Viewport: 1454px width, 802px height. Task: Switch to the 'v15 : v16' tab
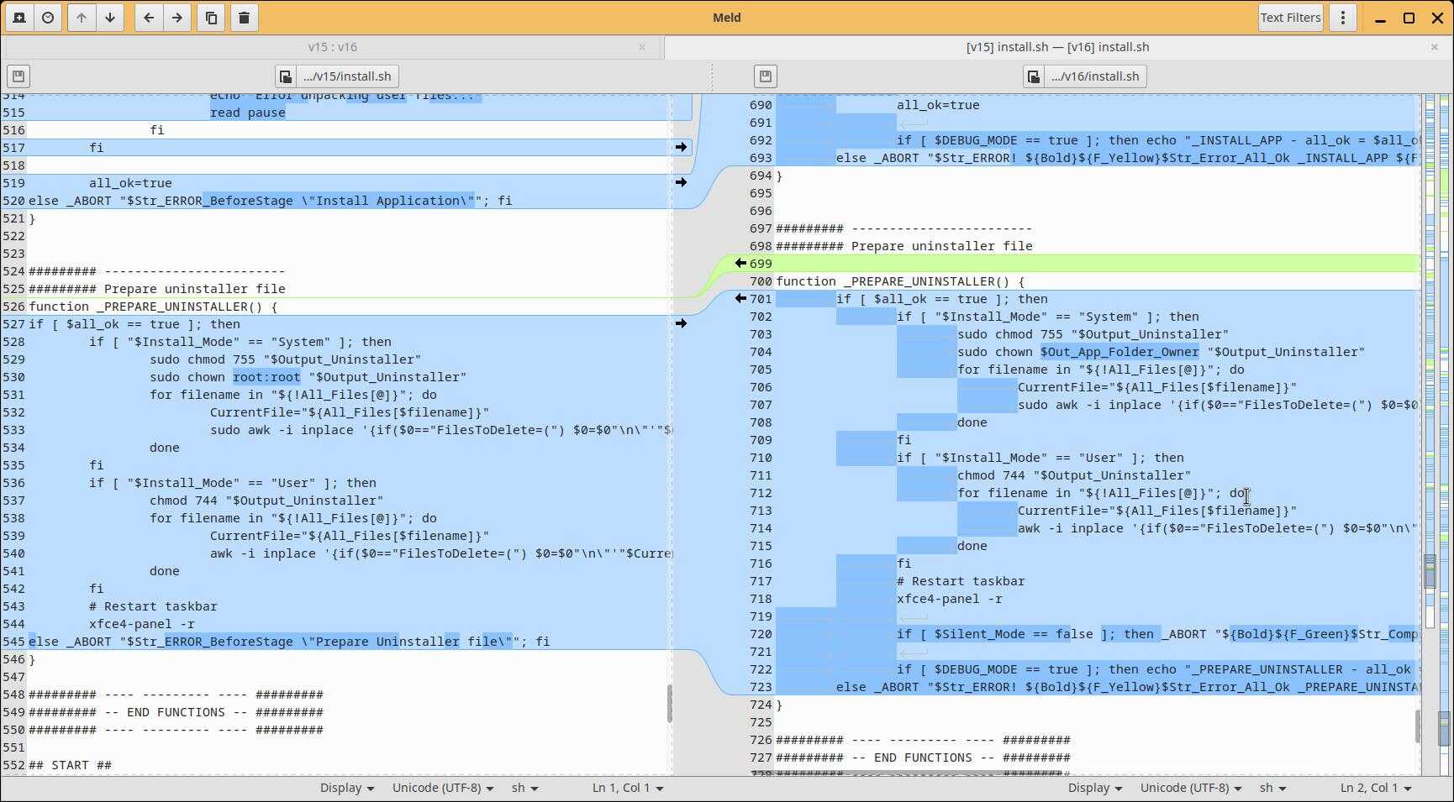coord(333,47)
